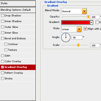This screenshot has width=101, height=101.
Task: Open the Satin settings row
Action: point(18,56)
